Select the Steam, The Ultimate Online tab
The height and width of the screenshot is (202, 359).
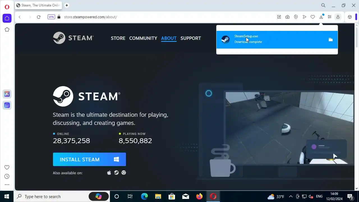click(x=38, y=5)
